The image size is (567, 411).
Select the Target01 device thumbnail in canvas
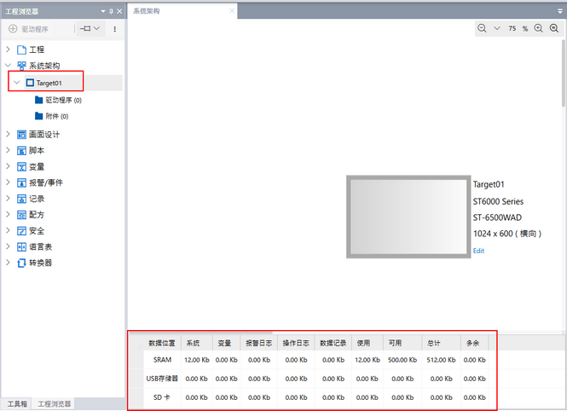[x=408, y=217]
